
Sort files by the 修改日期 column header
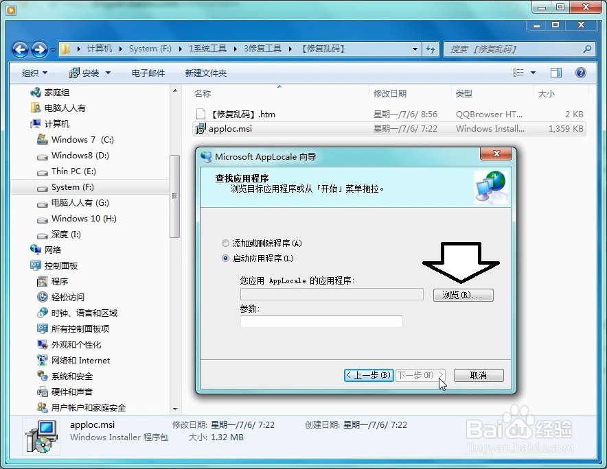390,93
